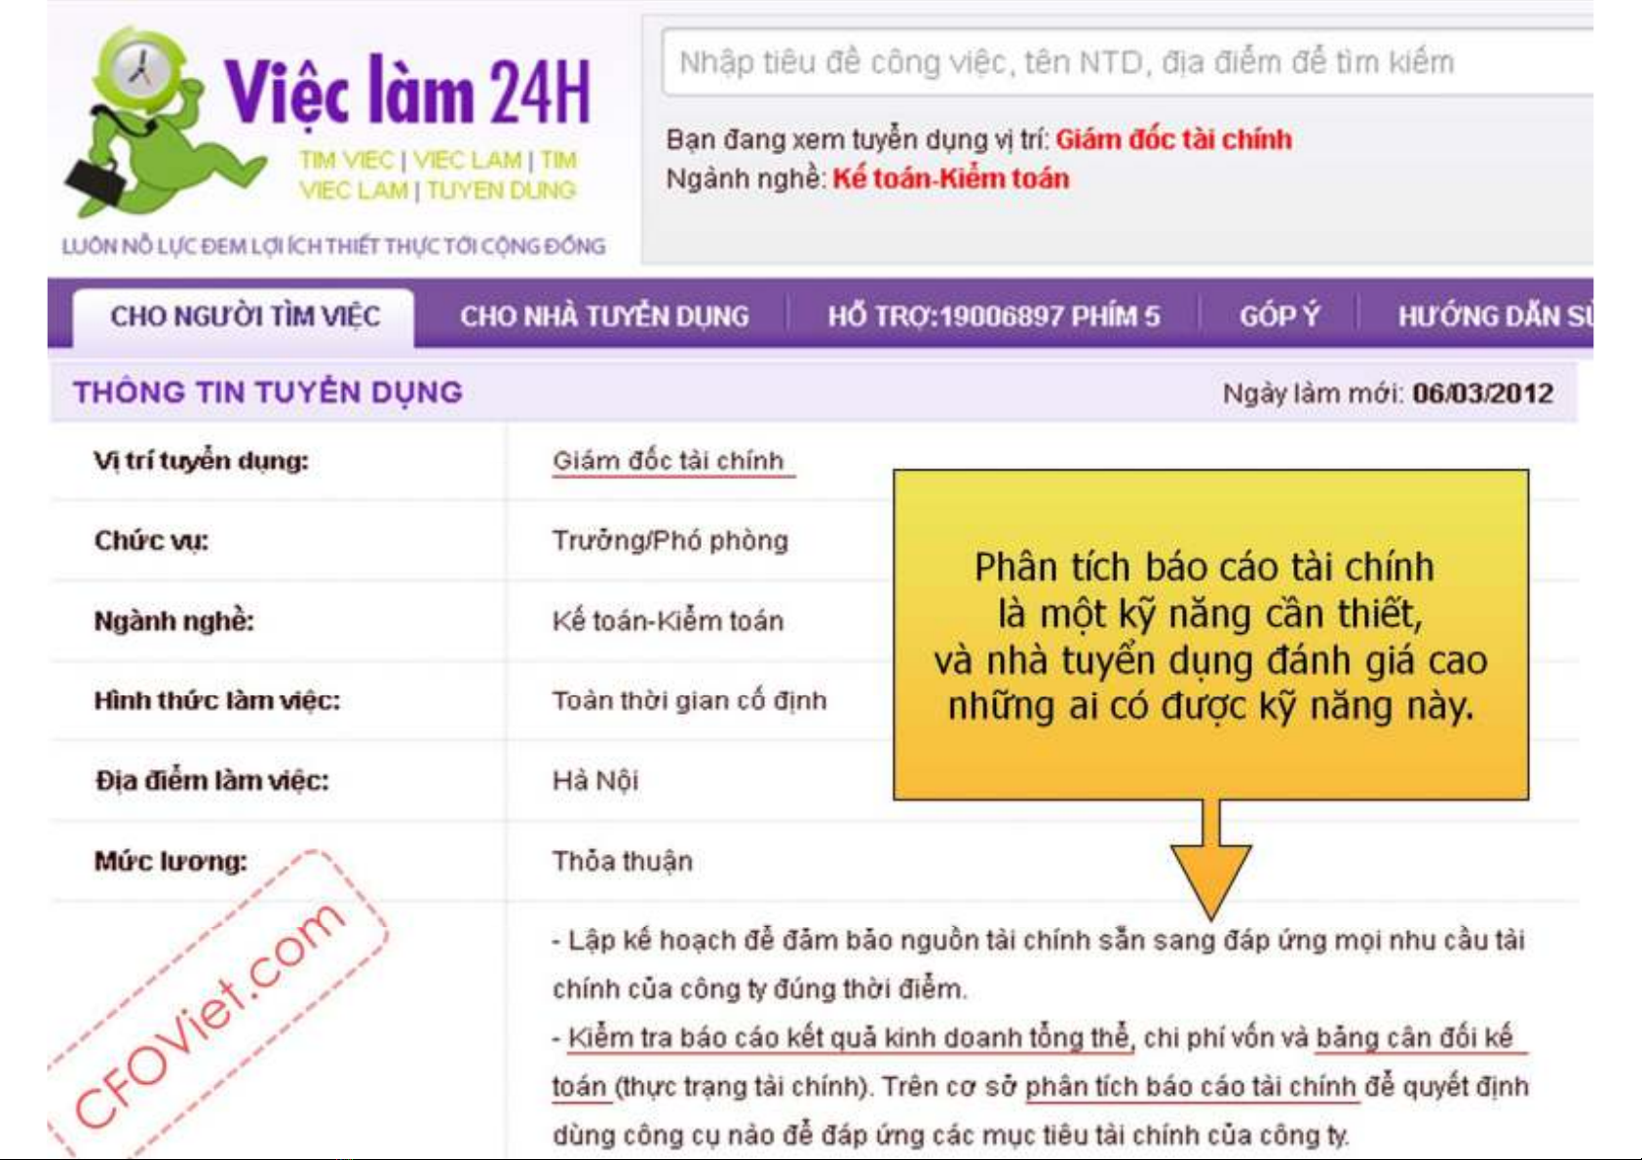Image resolution: width=1642 pixels, height=1160 pixels.
Task: Focus the job search input field
Action: tap(1121, 62)
